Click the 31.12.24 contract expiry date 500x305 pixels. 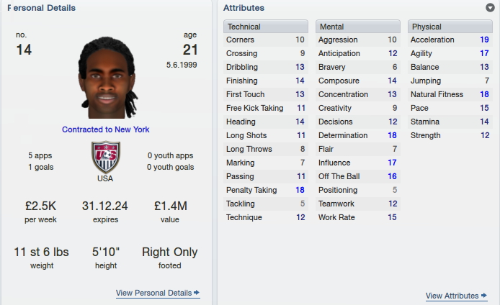pos(105,206)
